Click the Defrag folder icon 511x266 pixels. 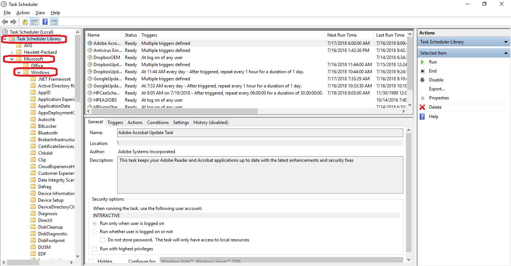pyautogui.click(x=33, y=187)
